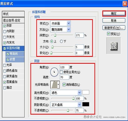Click the 取消 button
This screenshot has height=121, width=128.
(114, 20)
